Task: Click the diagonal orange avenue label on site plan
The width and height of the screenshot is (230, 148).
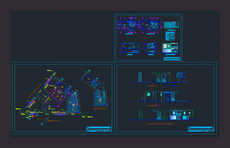Action: (34, 91)
